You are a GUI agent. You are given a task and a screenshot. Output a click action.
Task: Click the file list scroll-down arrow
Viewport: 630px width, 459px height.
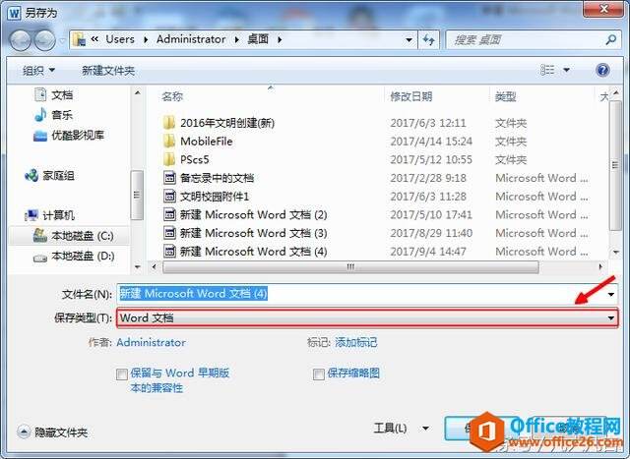(615, 252)
